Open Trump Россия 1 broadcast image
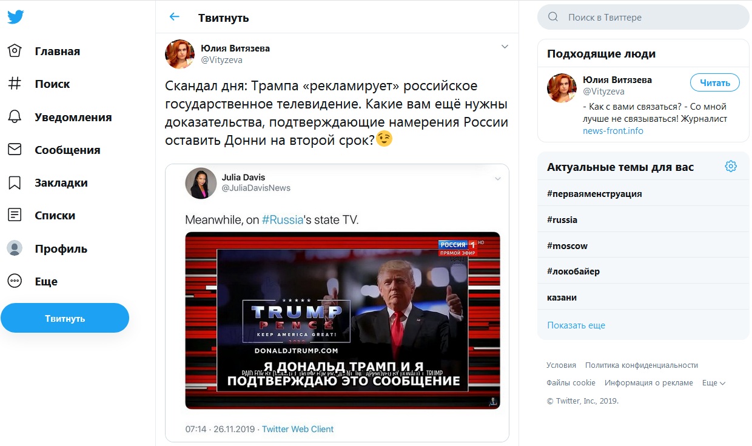The width and height of the screenshot is (752, 446). (x=343, y=321)
